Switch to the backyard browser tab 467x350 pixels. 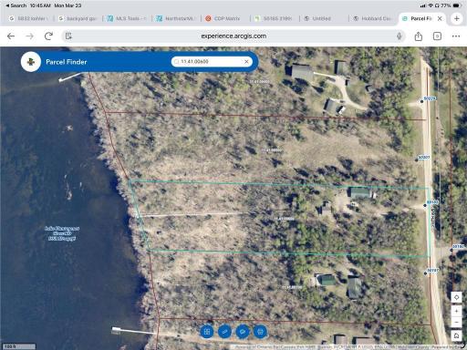78,18
